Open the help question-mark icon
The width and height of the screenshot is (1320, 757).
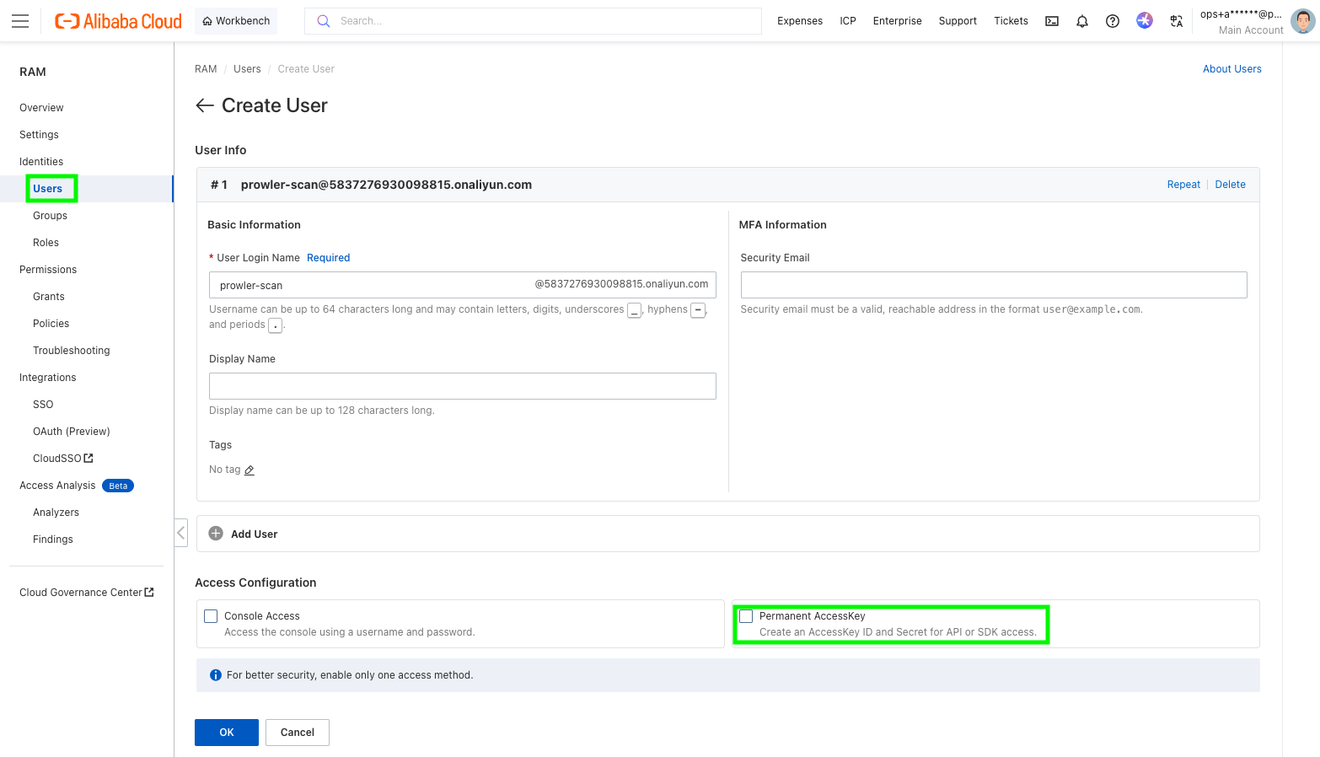click(x=1112, y=20)
